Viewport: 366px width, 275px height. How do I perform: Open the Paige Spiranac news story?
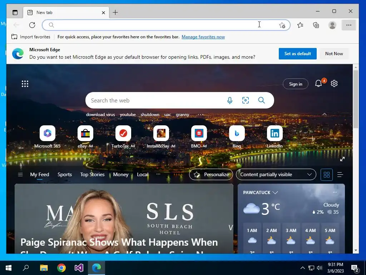pyautogui.click(x=124, y=219)
